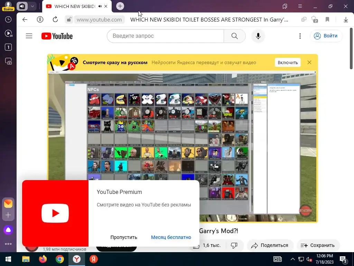Viewport: 354px width, 266px height.
Task: Mute the audio icon on the tab
Action: click(x=100, y=6)
